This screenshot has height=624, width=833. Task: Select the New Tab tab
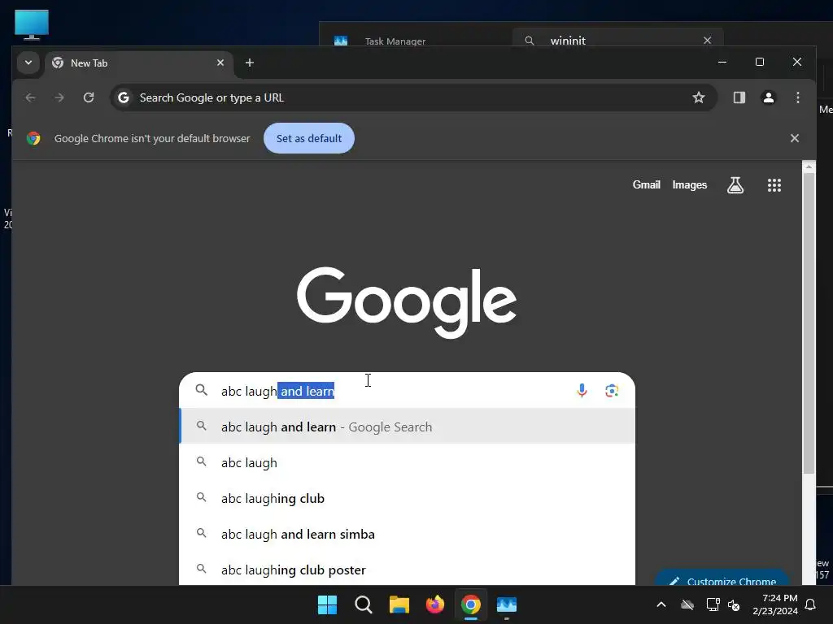click(x=139, y=63)
